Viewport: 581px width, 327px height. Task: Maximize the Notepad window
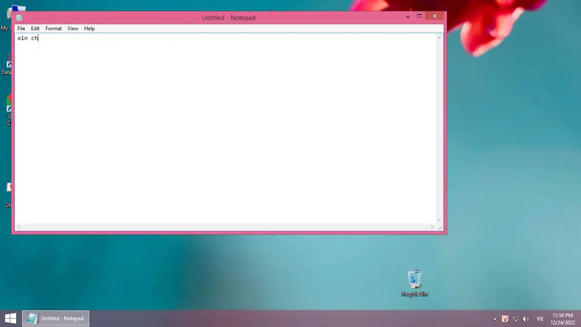[419, 16]
